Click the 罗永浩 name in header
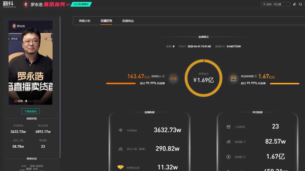This screenshot has height=171, width=305. click(x=36, y=4)
